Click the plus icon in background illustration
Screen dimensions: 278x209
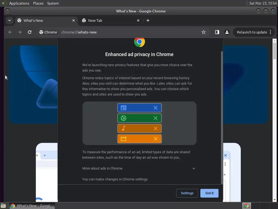[45, 155]
